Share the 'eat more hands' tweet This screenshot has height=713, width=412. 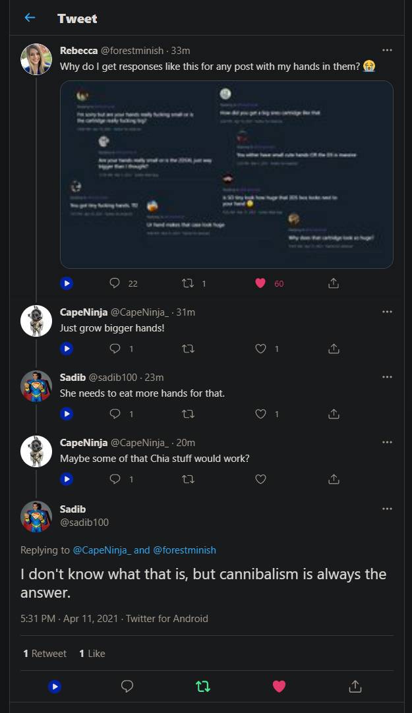pos(334,414)
